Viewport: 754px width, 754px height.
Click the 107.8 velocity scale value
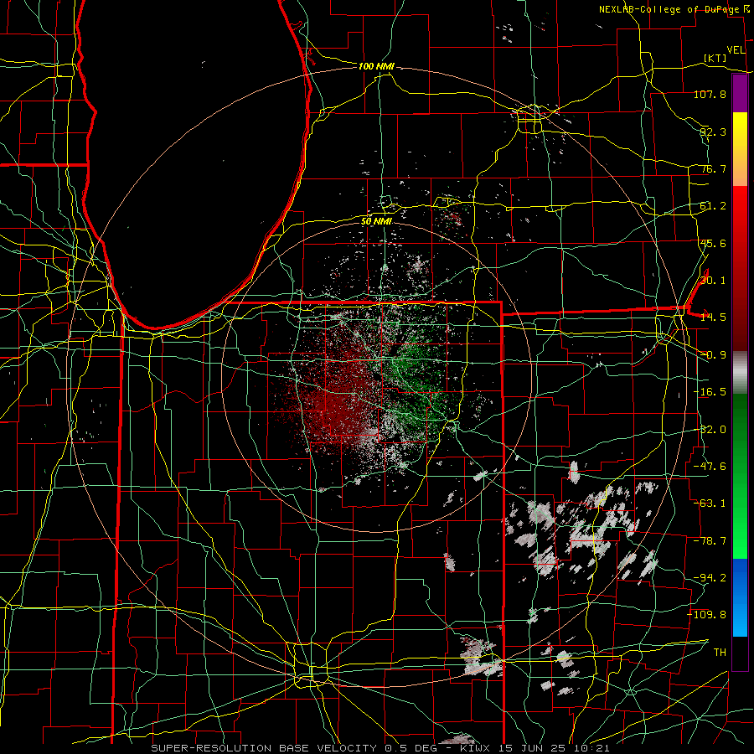(x=710, y=94)
